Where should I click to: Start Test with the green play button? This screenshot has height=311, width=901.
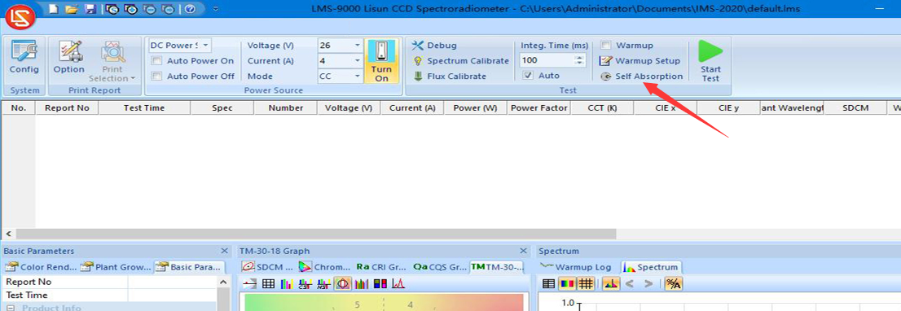[711, 61]
